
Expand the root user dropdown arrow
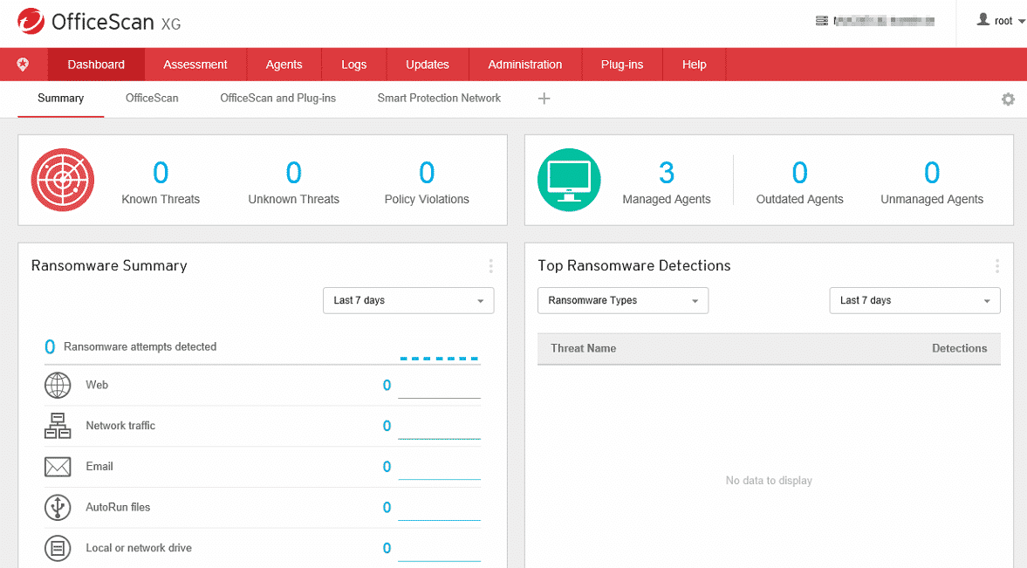pos(1021,22)
